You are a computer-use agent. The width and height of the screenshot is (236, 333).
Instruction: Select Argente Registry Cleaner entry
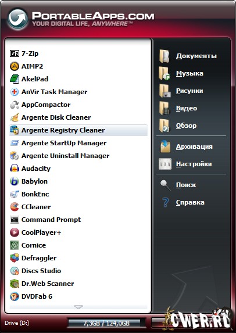point(78,130)
